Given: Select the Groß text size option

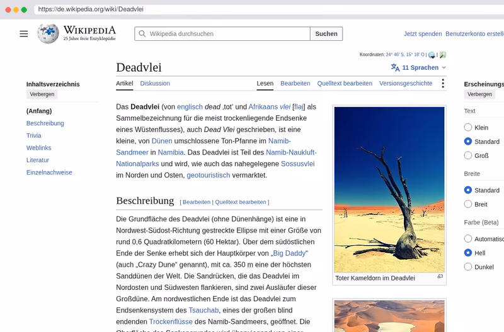Looking at the screenshot, I should (x=468, y=155).
